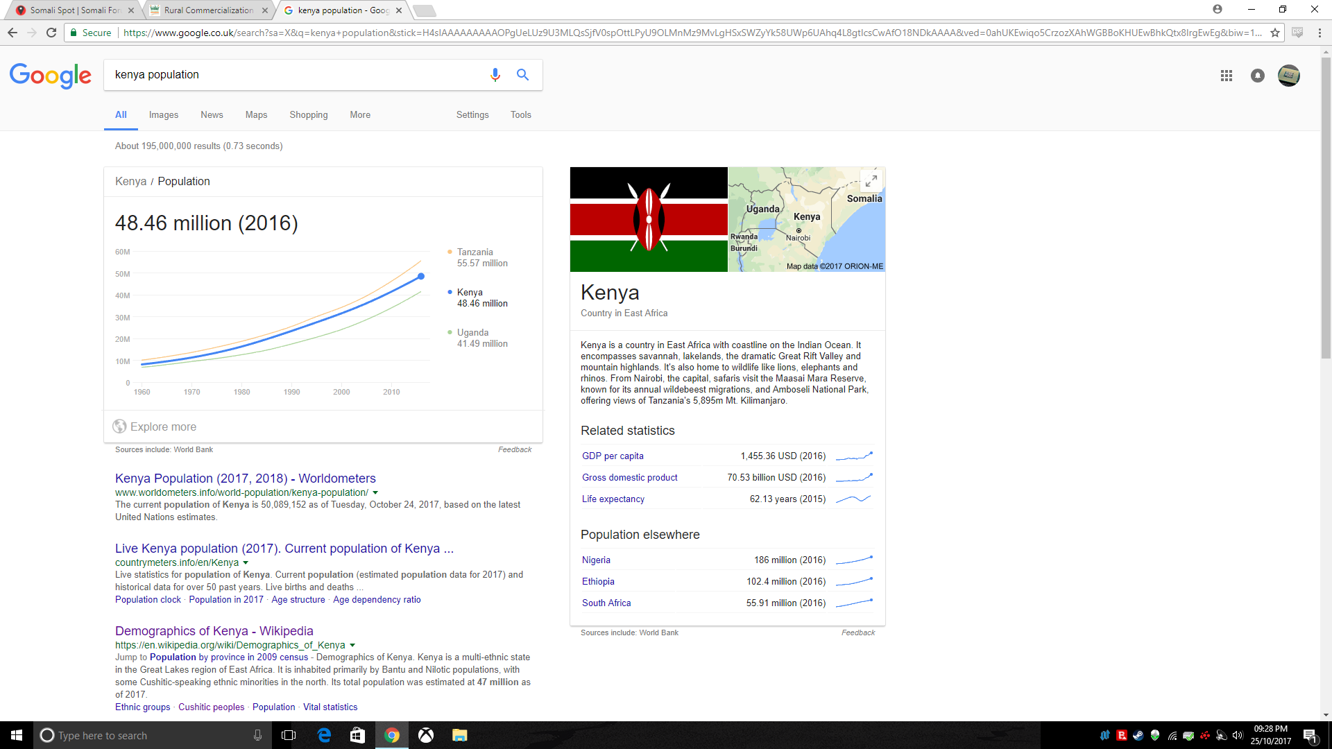Open the Population clock sitelink
Image resolution: width=1332 pixels, height=749 pixels.
(148, 600)
